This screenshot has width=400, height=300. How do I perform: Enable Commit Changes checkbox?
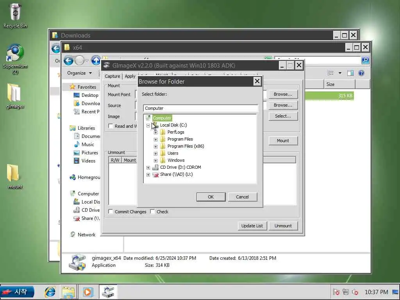[x=111, y=212]
